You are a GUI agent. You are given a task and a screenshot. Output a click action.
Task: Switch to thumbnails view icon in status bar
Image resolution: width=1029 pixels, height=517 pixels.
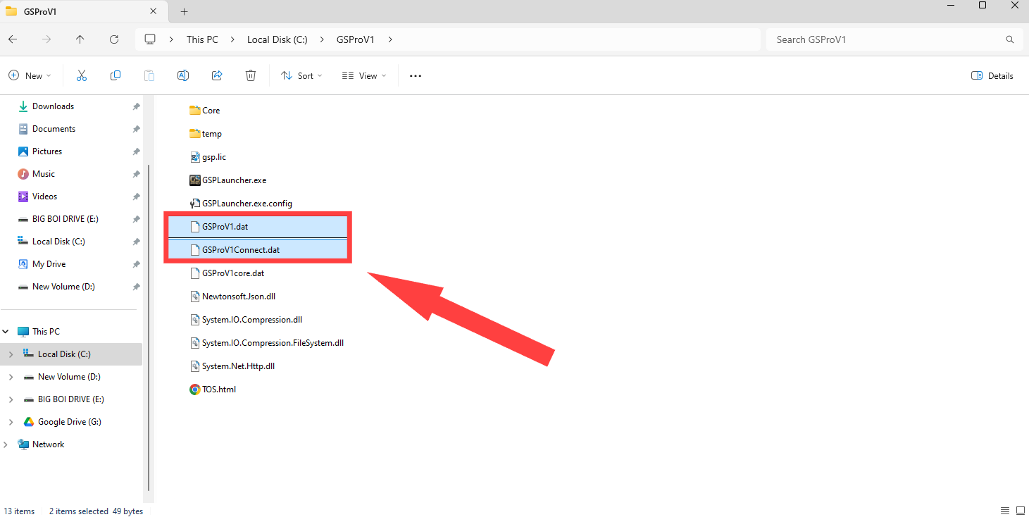1021,511
